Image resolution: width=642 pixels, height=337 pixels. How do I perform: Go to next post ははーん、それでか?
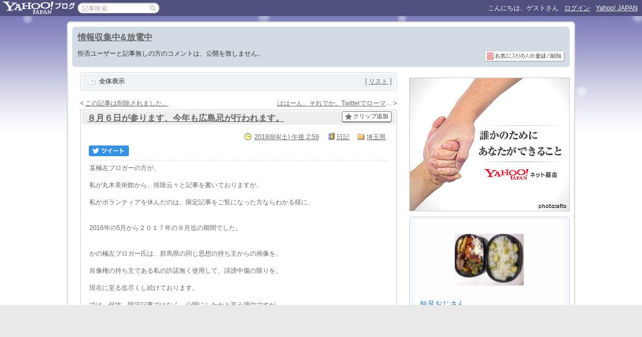tap(335, 103)
